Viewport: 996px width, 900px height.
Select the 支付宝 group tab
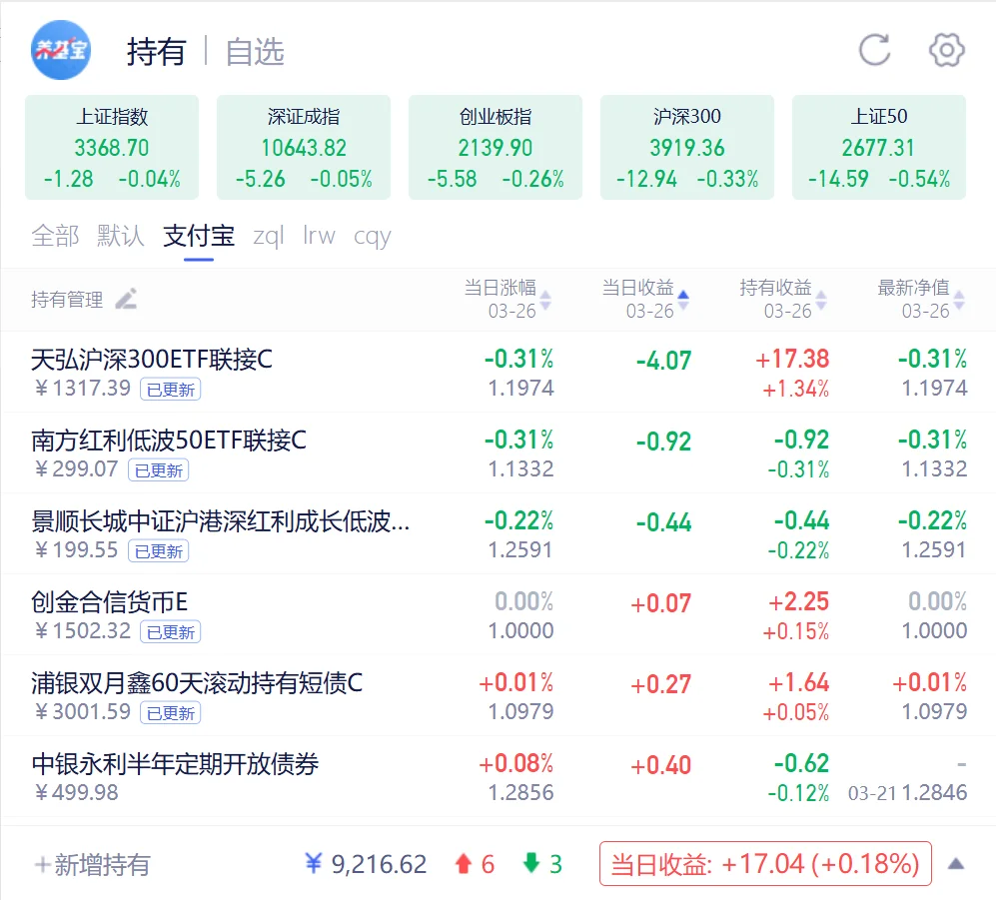(x=199, y=236)
